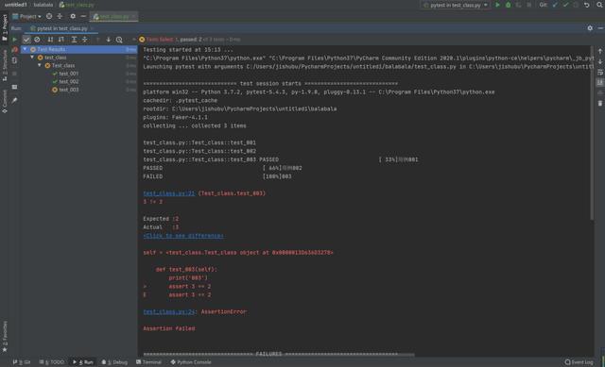The height and width of the screenshot is (367, 605).
Task: Open Terminal tool window
Action: tap(149, 362)
